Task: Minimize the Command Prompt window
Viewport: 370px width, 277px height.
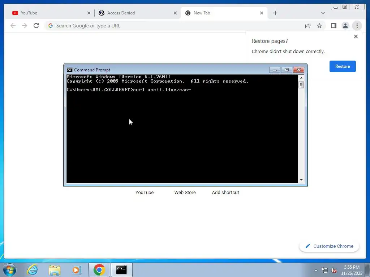Action: tap(275, 70)
